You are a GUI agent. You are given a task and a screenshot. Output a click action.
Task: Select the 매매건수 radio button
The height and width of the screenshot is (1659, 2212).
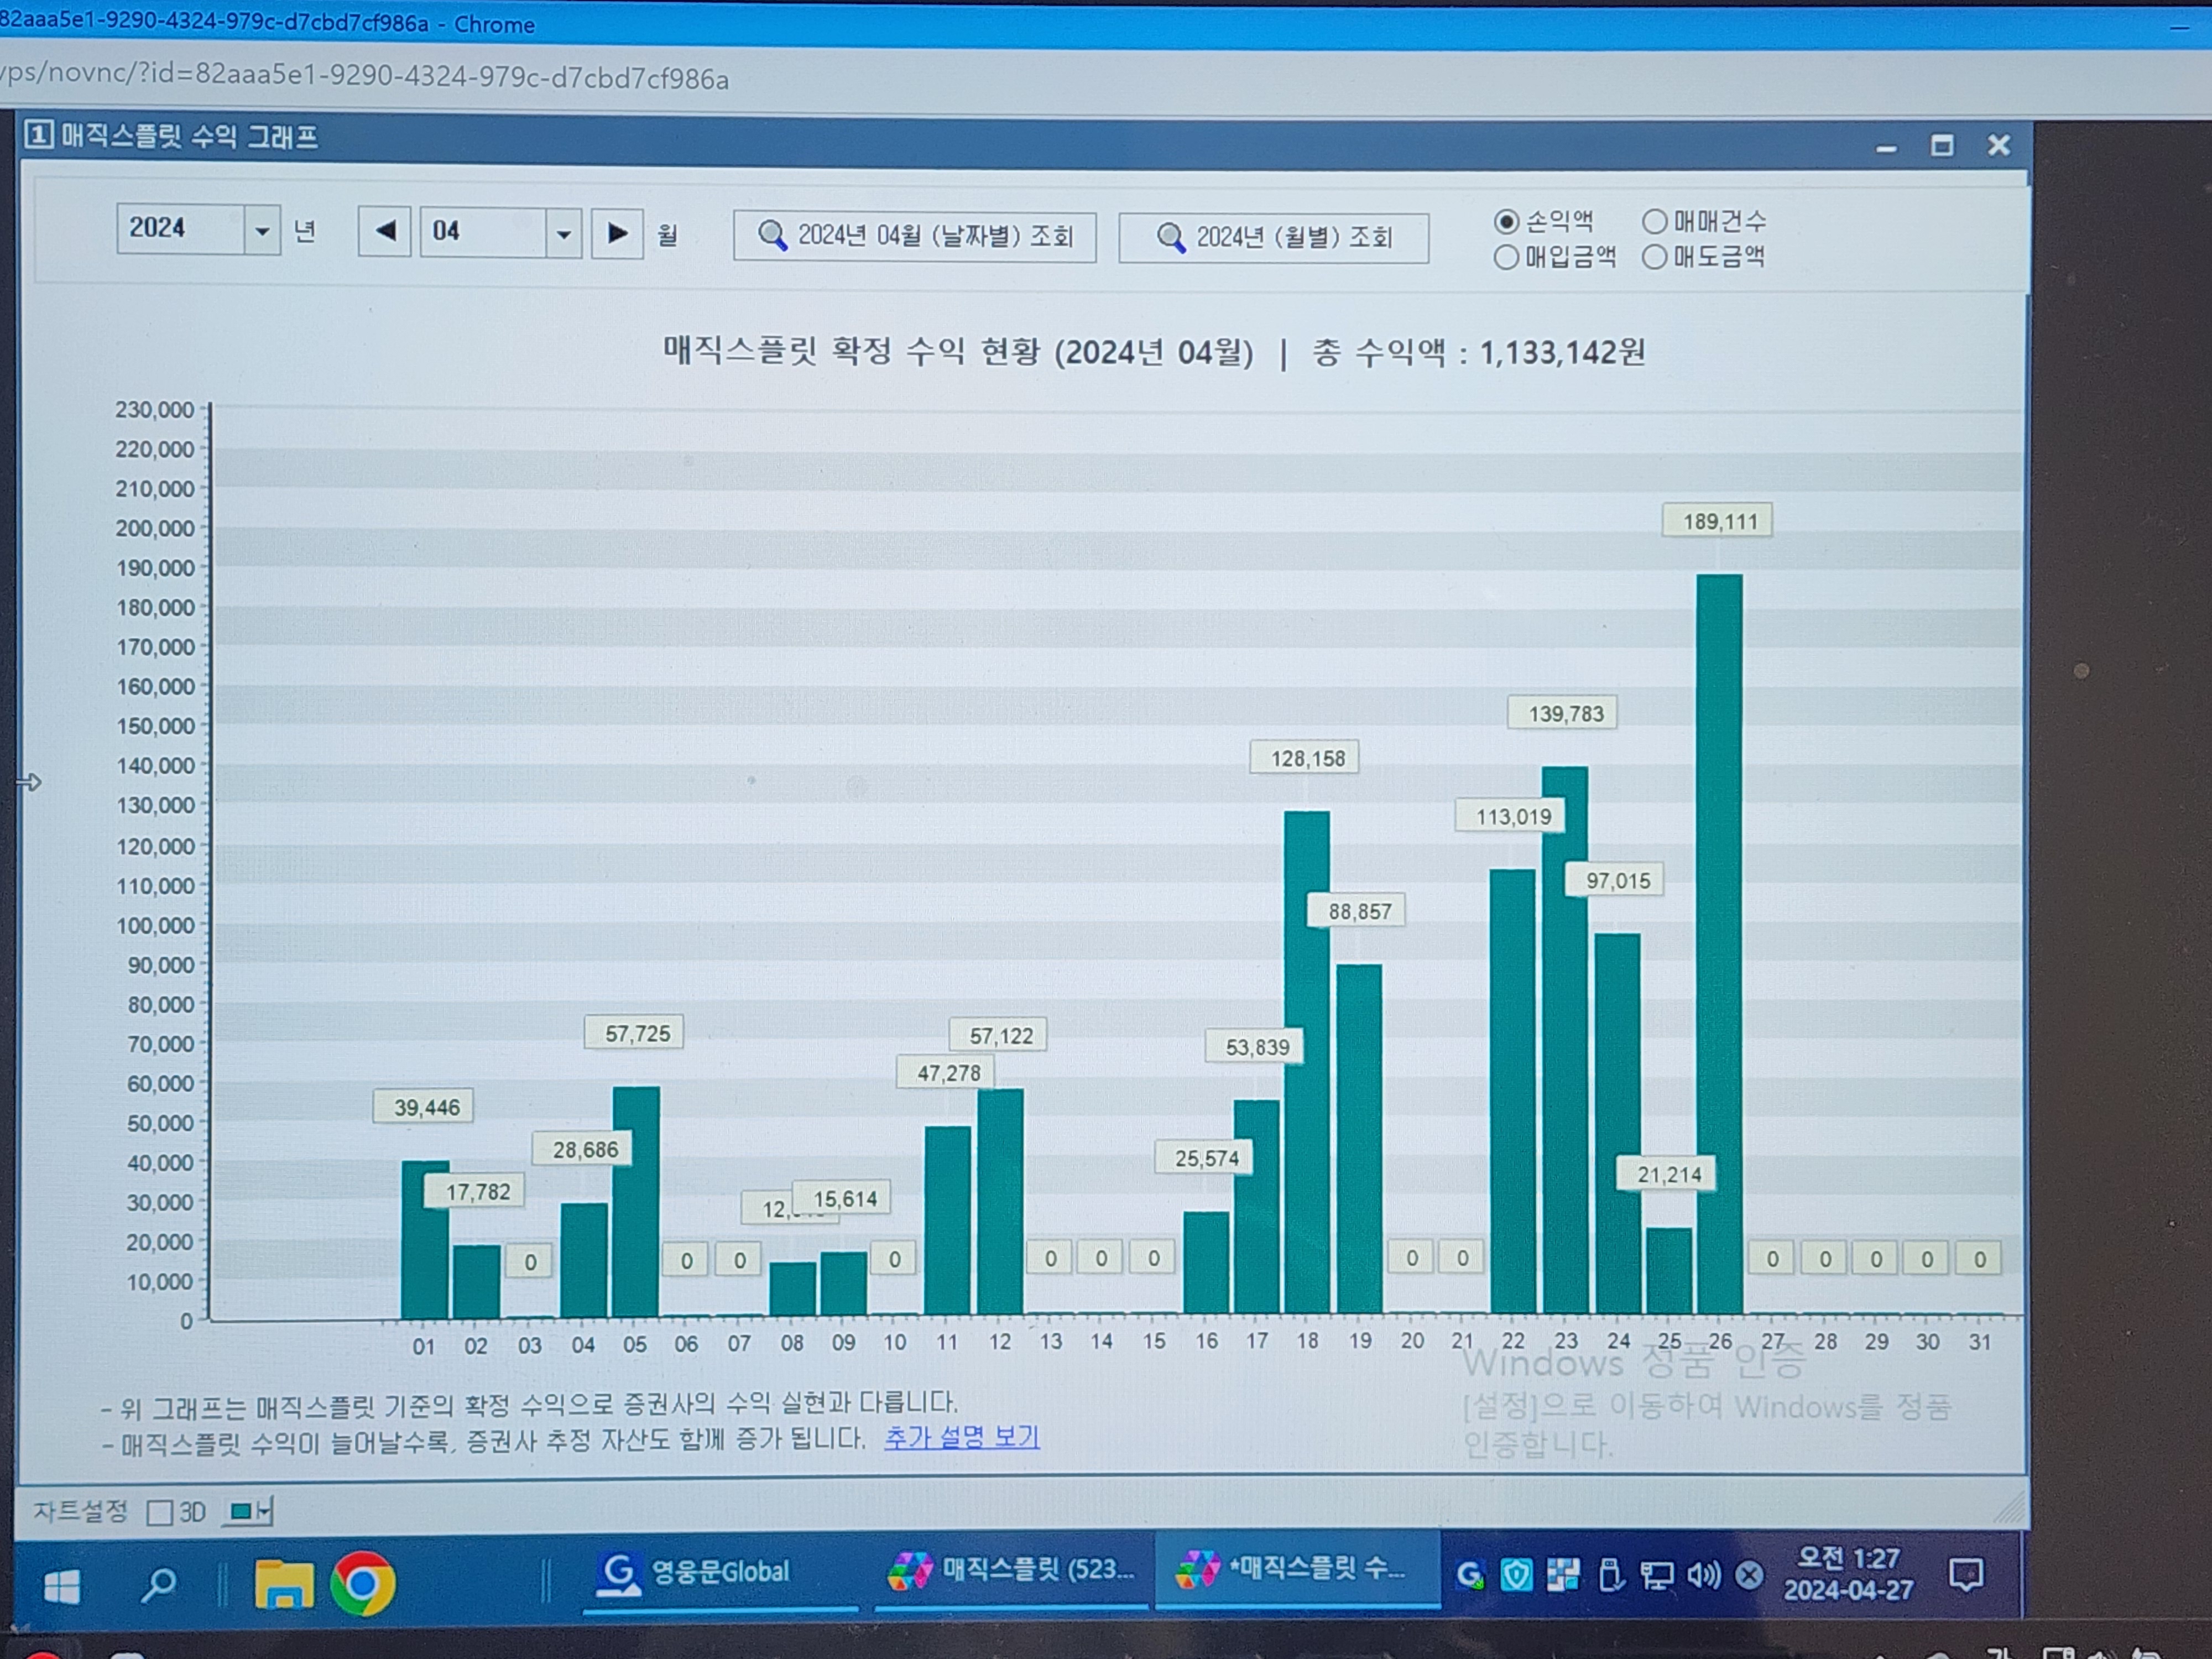(x=1655, y=221)
